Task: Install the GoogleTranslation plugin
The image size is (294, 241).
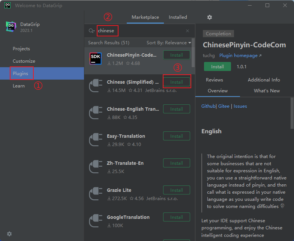Action: 176,217
